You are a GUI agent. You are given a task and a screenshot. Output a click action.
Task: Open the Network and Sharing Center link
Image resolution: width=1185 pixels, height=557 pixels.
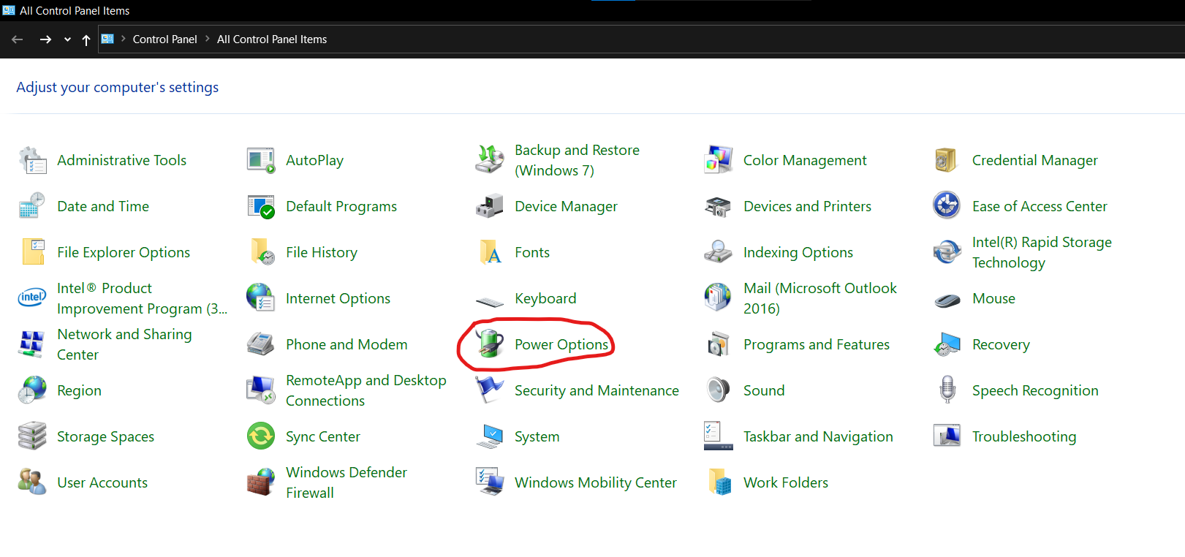[124, 344]
